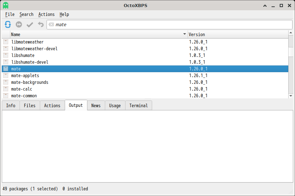295x196 pixels.
Task: Click status text '0 installed'
Action: pyautogui.click(x=75, y=189)
